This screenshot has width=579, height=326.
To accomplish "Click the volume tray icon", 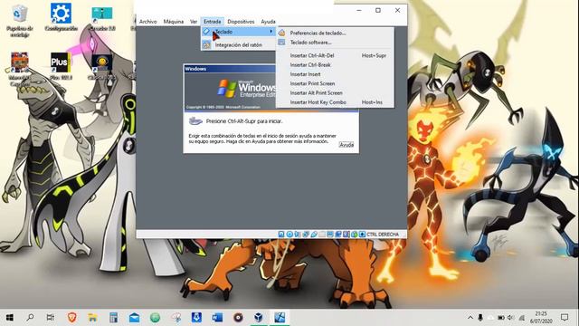I will pos(511,318).
